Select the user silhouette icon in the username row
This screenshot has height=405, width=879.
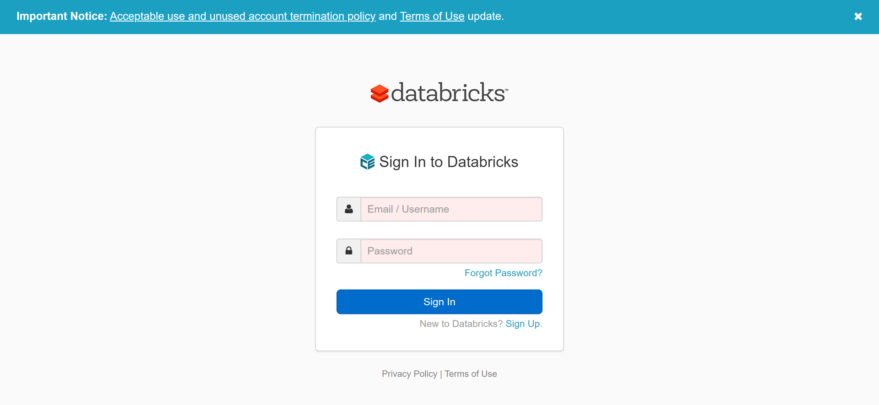[348, 209]
